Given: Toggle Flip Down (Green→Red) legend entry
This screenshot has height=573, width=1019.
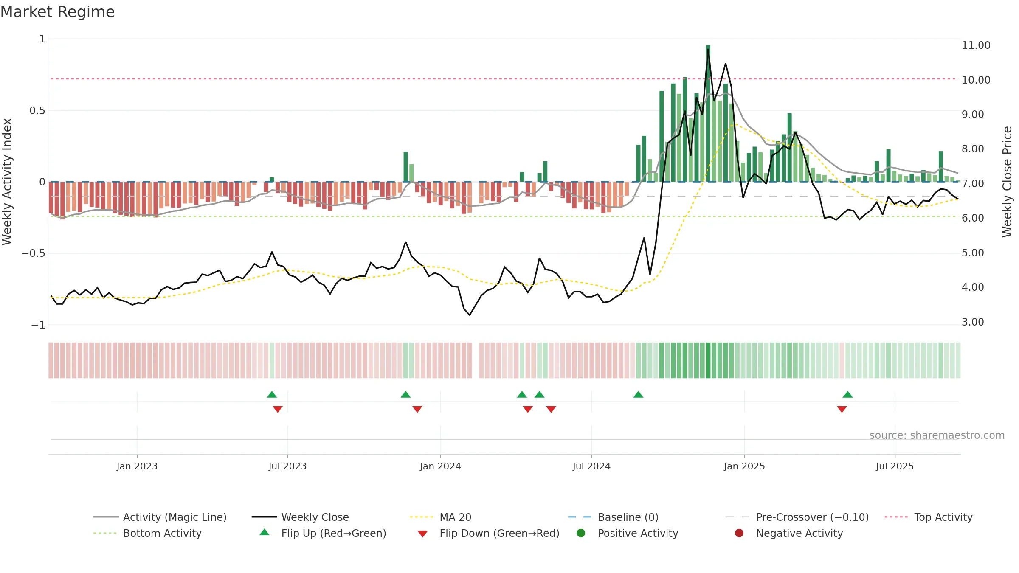Looking at the screenshot, I should click(488, 533).
